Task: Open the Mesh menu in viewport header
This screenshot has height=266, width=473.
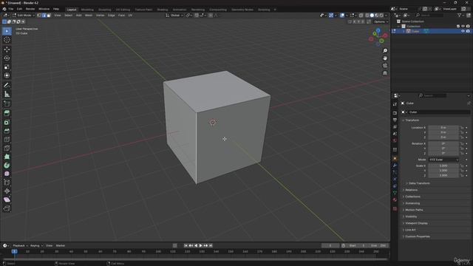Action: pyautogui.click(x=89, y=16)
